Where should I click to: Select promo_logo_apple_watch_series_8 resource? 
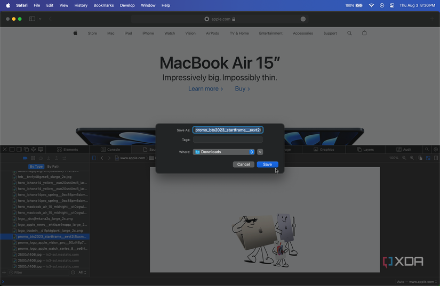[45, 249]
